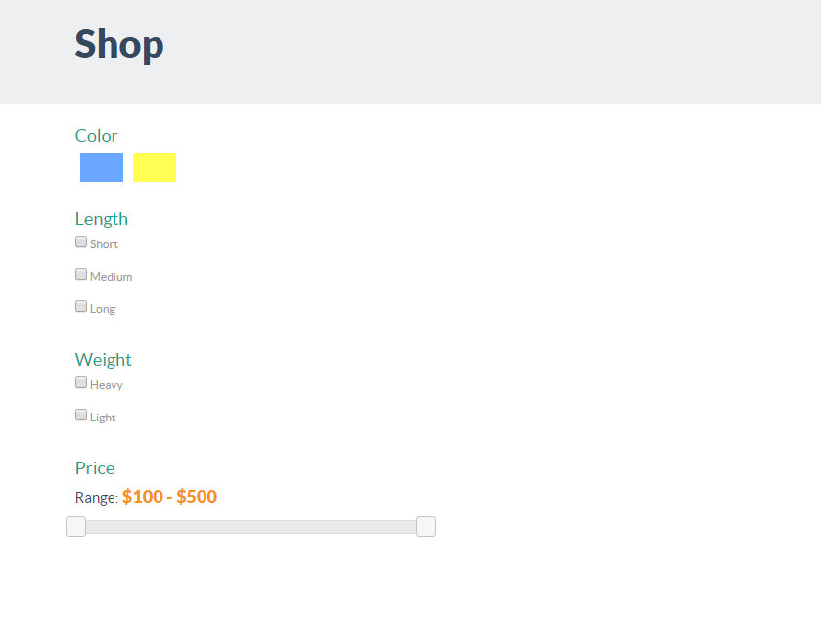The image size is (821, 617).
Task: Check the Heavy weight checkbox
Action: point(81,382)
